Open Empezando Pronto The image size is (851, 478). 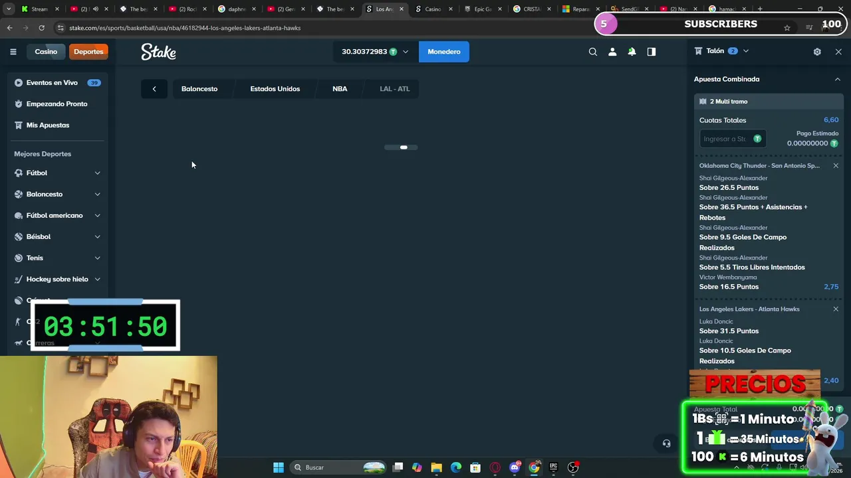[57, 104]
